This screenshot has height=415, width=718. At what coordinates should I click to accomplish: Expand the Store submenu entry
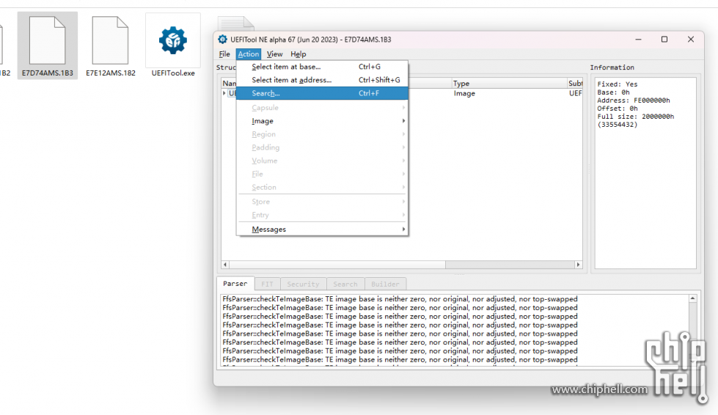pyautogui.click(x=323, y=202)
